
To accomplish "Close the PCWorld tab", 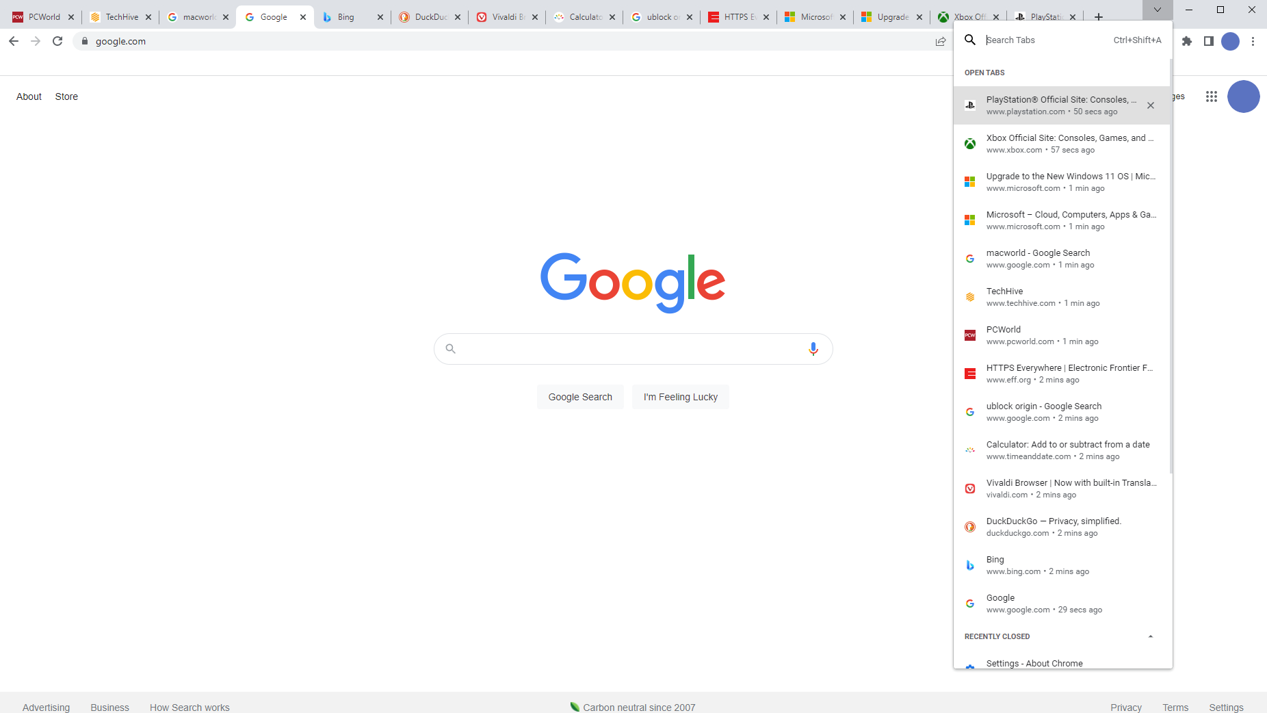I will (x=71, y=17).
